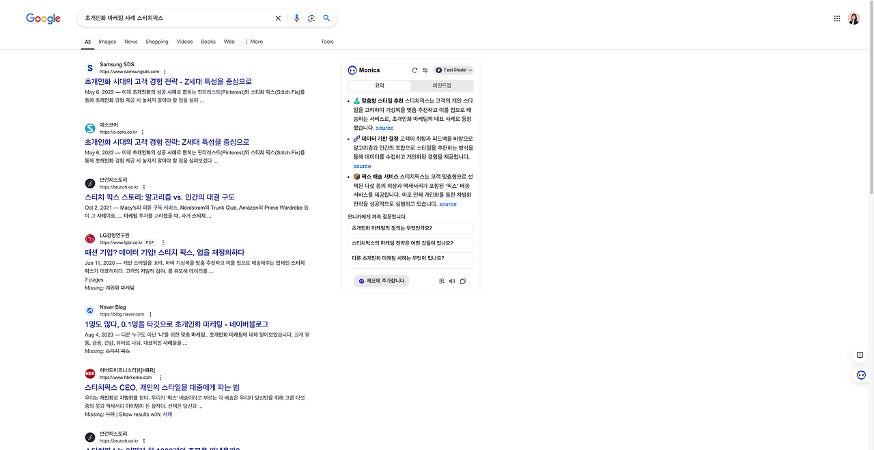The height and width of the screenshot is (450, 874).
Task: Open options for last brunch.co.kr result
Action: (144, 441)
